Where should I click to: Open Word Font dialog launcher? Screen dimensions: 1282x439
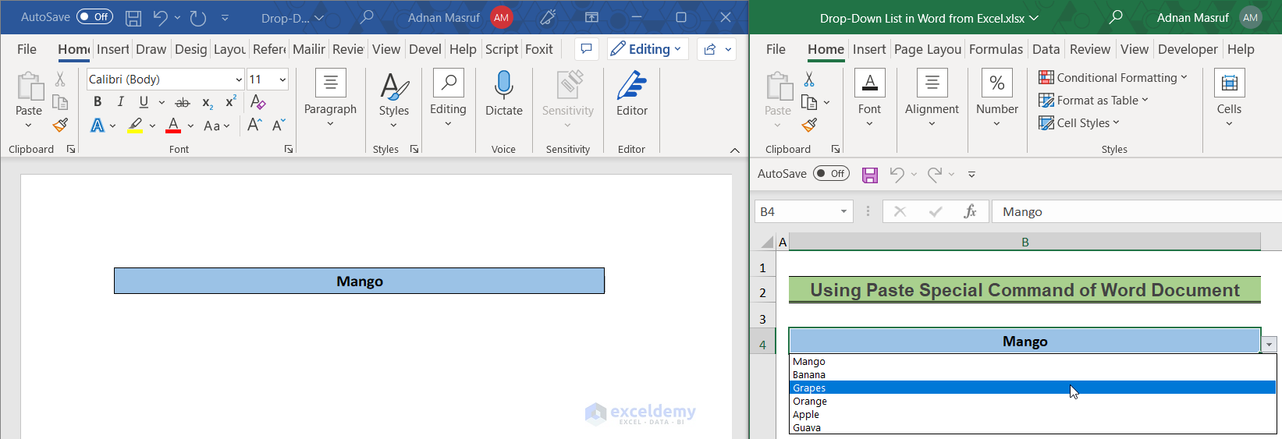tap(289, 149)
